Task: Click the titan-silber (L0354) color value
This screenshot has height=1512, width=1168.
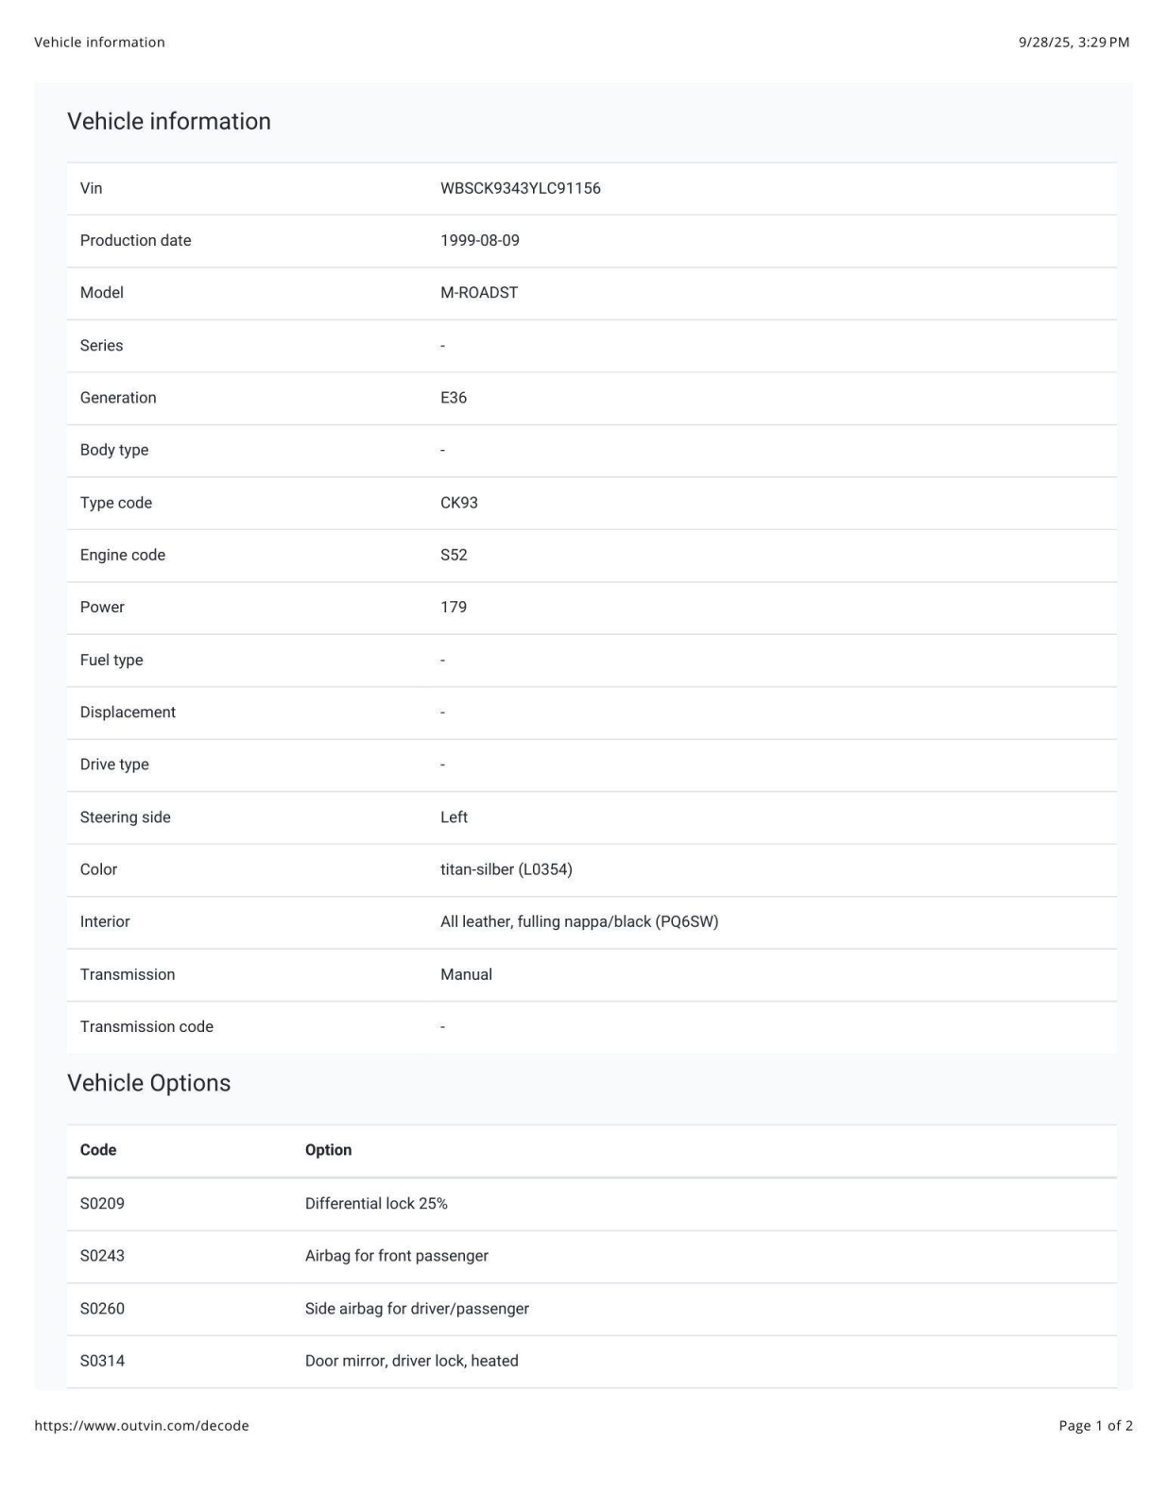Action: coord(506,869)
